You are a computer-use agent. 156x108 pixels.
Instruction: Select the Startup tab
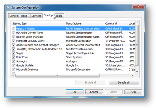pyautogui.click(x=49, y=15)
